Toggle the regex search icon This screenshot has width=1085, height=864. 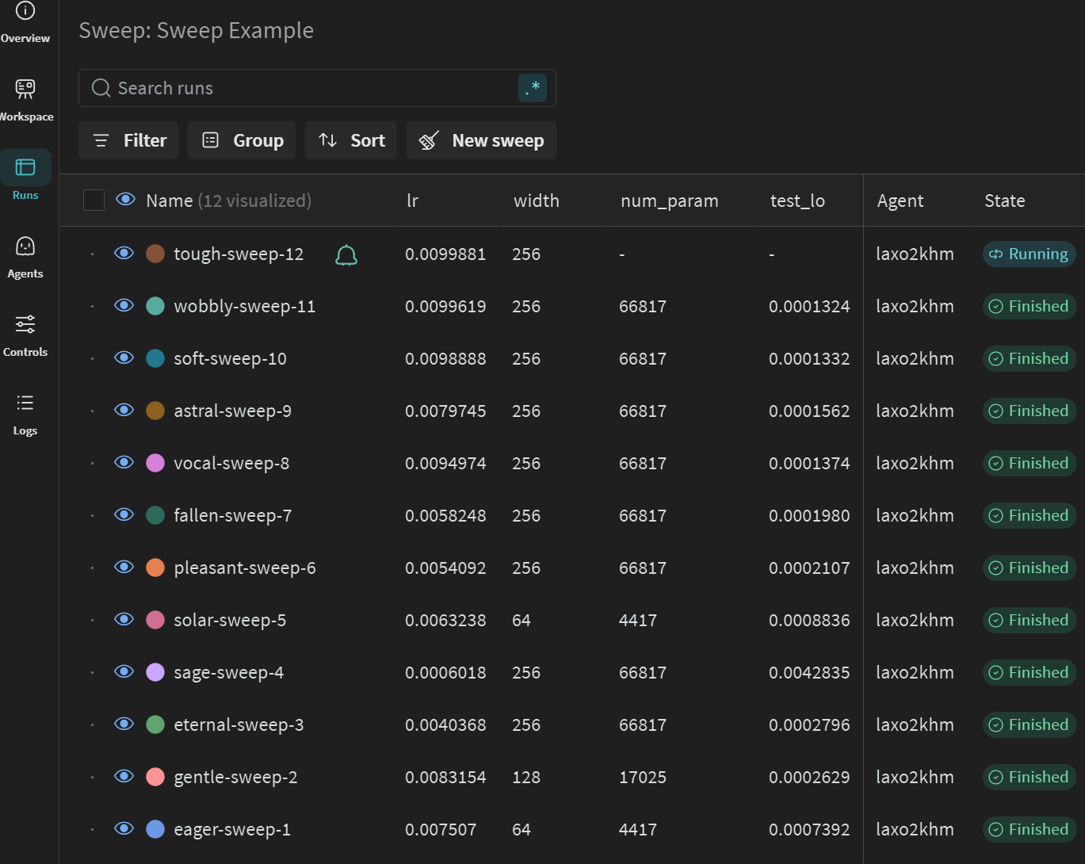533,88
